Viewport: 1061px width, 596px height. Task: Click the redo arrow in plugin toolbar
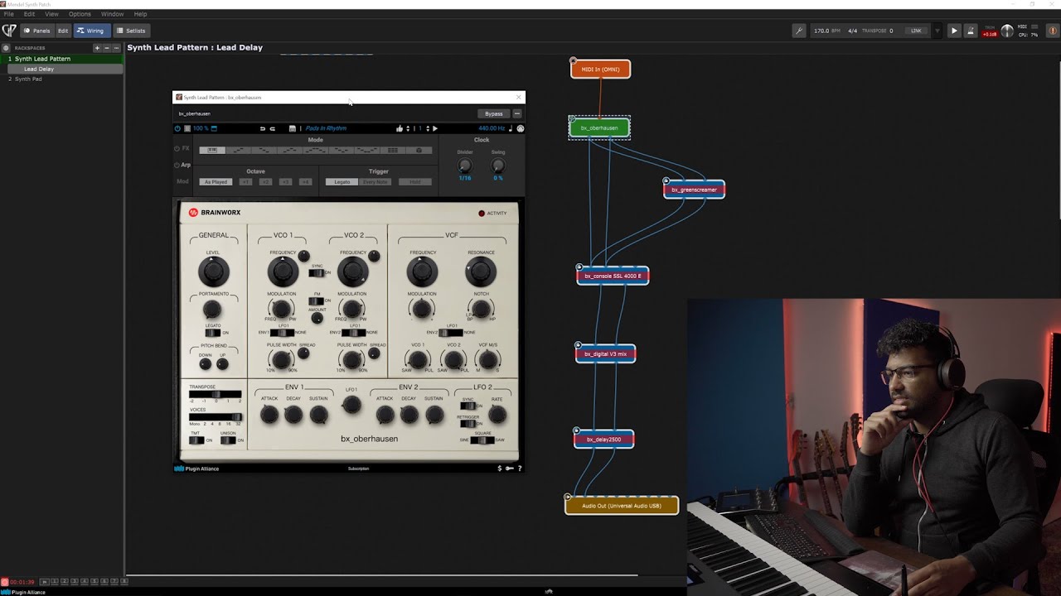coord(272,128)
